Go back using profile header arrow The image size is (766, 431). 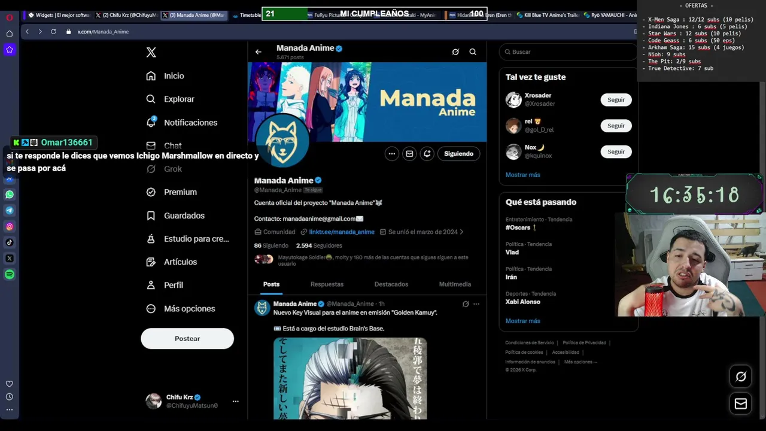point(259,52)
